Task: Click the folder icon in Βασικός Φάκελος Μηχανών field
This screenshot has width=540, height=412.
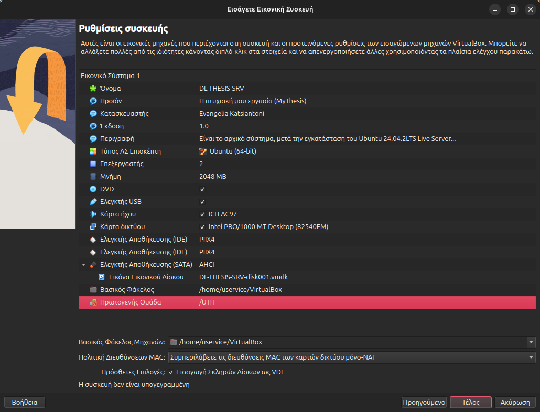Action: click(174, 342)
